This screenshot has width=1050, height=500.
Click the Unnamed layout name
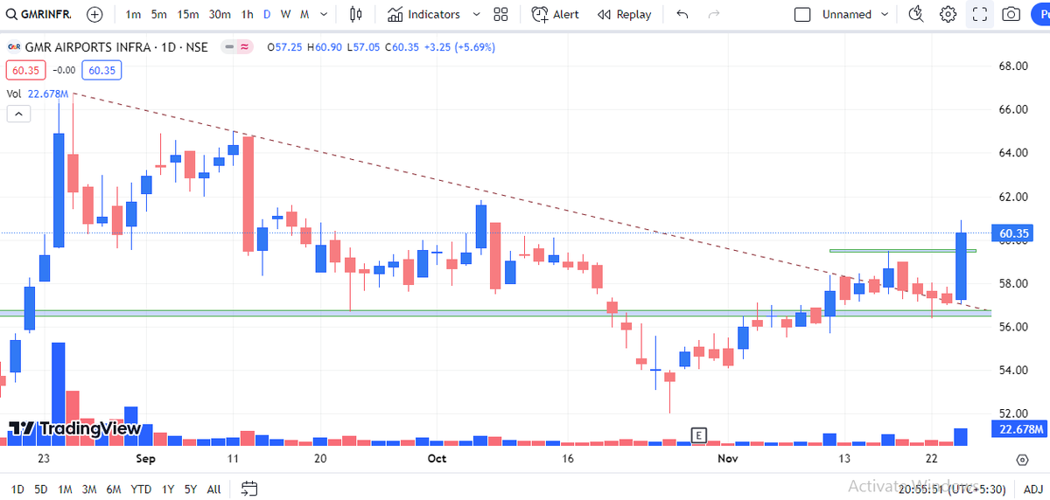coord(846,14)
